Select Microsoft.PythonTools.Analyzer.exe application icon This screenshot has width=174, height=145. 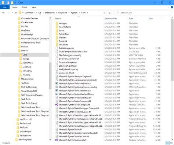(57, 83)
